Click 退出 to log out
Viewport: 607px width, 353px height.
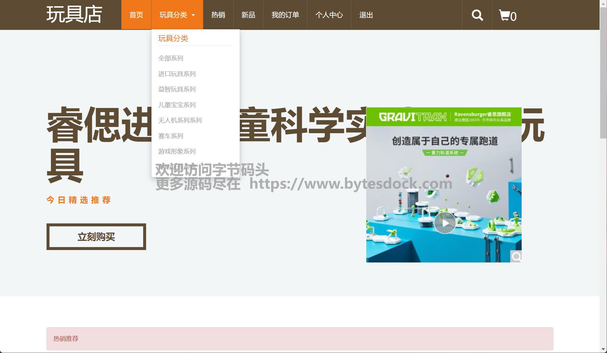[366, 15]
